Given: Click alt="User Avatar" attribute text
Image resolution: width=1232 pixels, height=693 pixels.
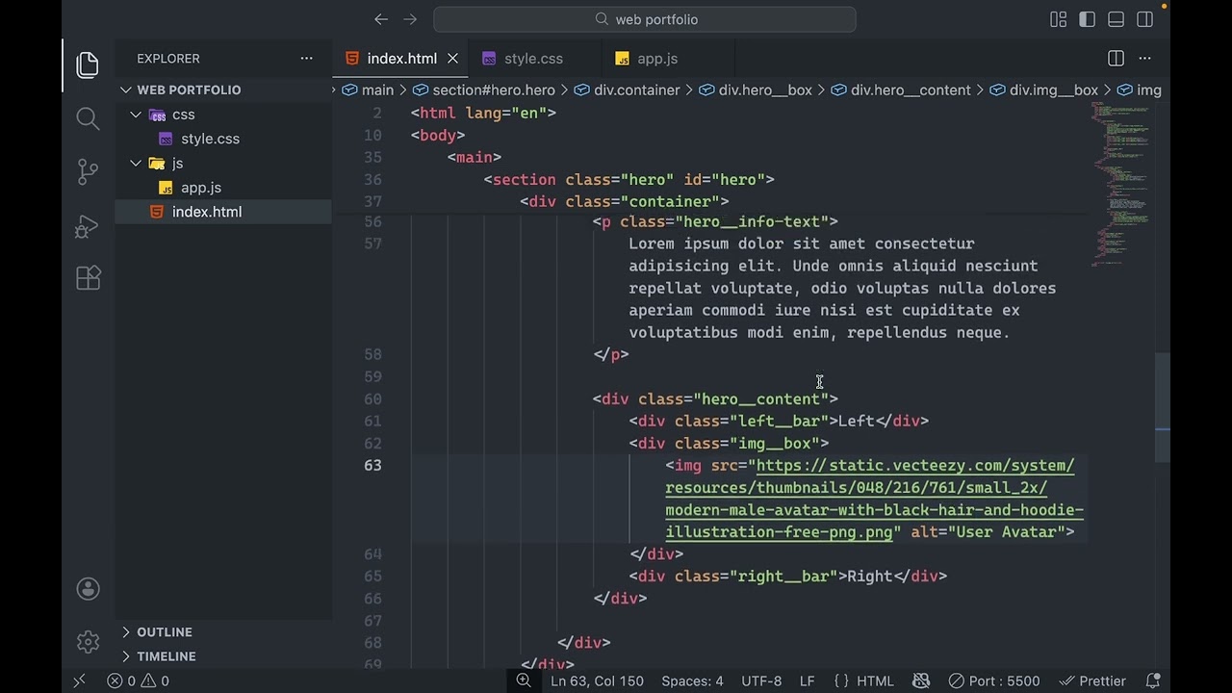Looking at the screenshot, I should [988, 531].
